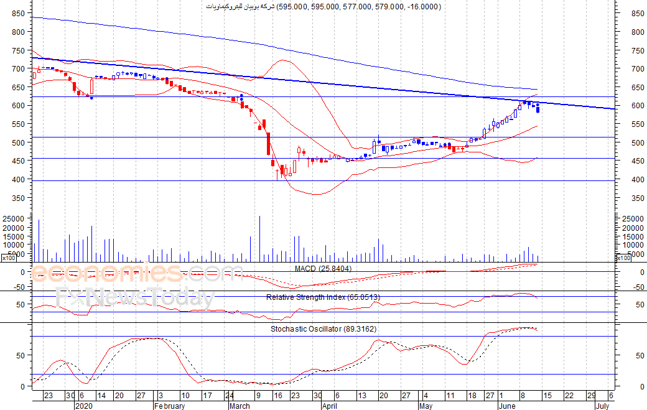Click the FxNewsToday watermark logo

(x=136, y=297)
